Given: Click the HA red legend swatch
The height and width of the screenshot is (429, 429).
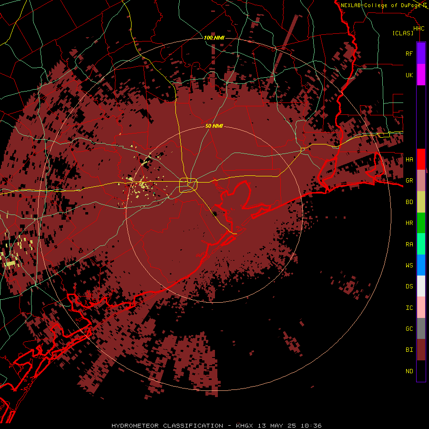Looking at the screenshot, I should pos(421,159).
